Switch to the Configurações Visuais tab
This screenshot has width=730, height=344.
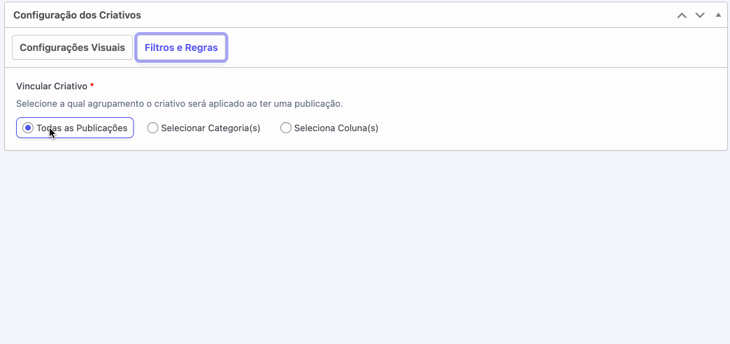[x=72, y=47]
